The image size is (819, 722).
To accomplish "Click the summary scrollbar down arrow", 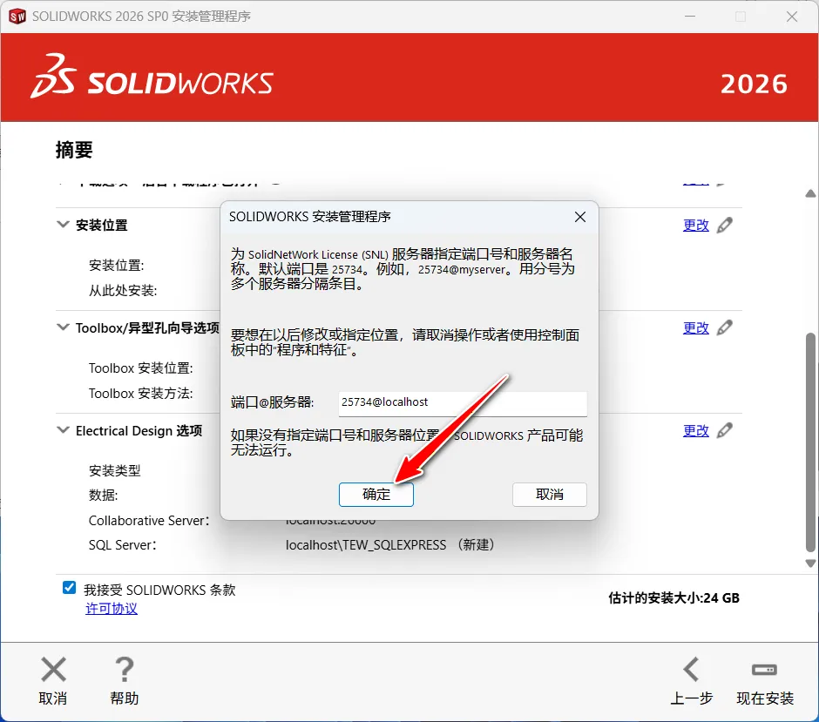I will tap(810, 563).
